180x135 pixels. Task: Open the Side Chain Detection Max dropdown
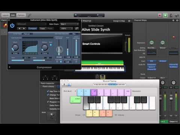75,34
